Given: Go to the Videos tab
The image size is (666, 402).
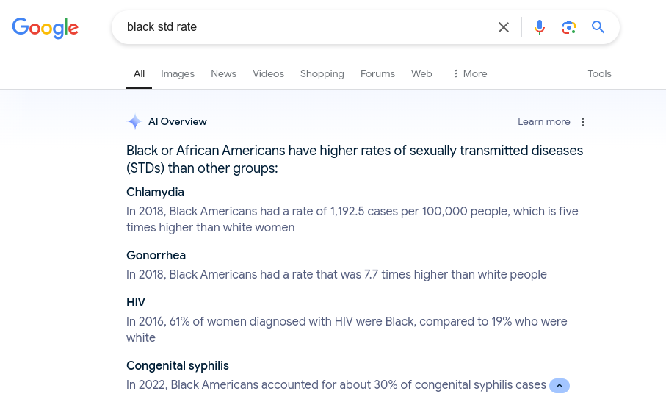Looking at the screenshot, I should point(269,73).
